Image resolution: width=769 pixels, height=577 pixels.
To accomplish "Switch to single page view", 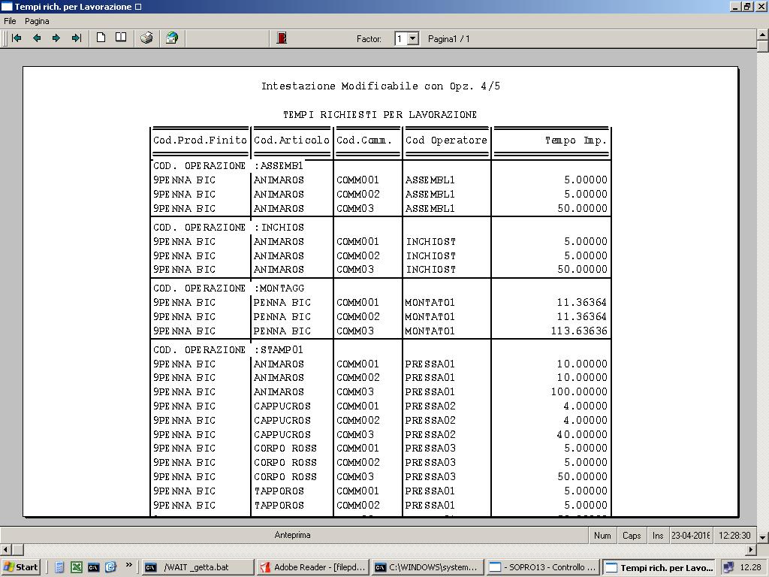I will pos(101,38).
